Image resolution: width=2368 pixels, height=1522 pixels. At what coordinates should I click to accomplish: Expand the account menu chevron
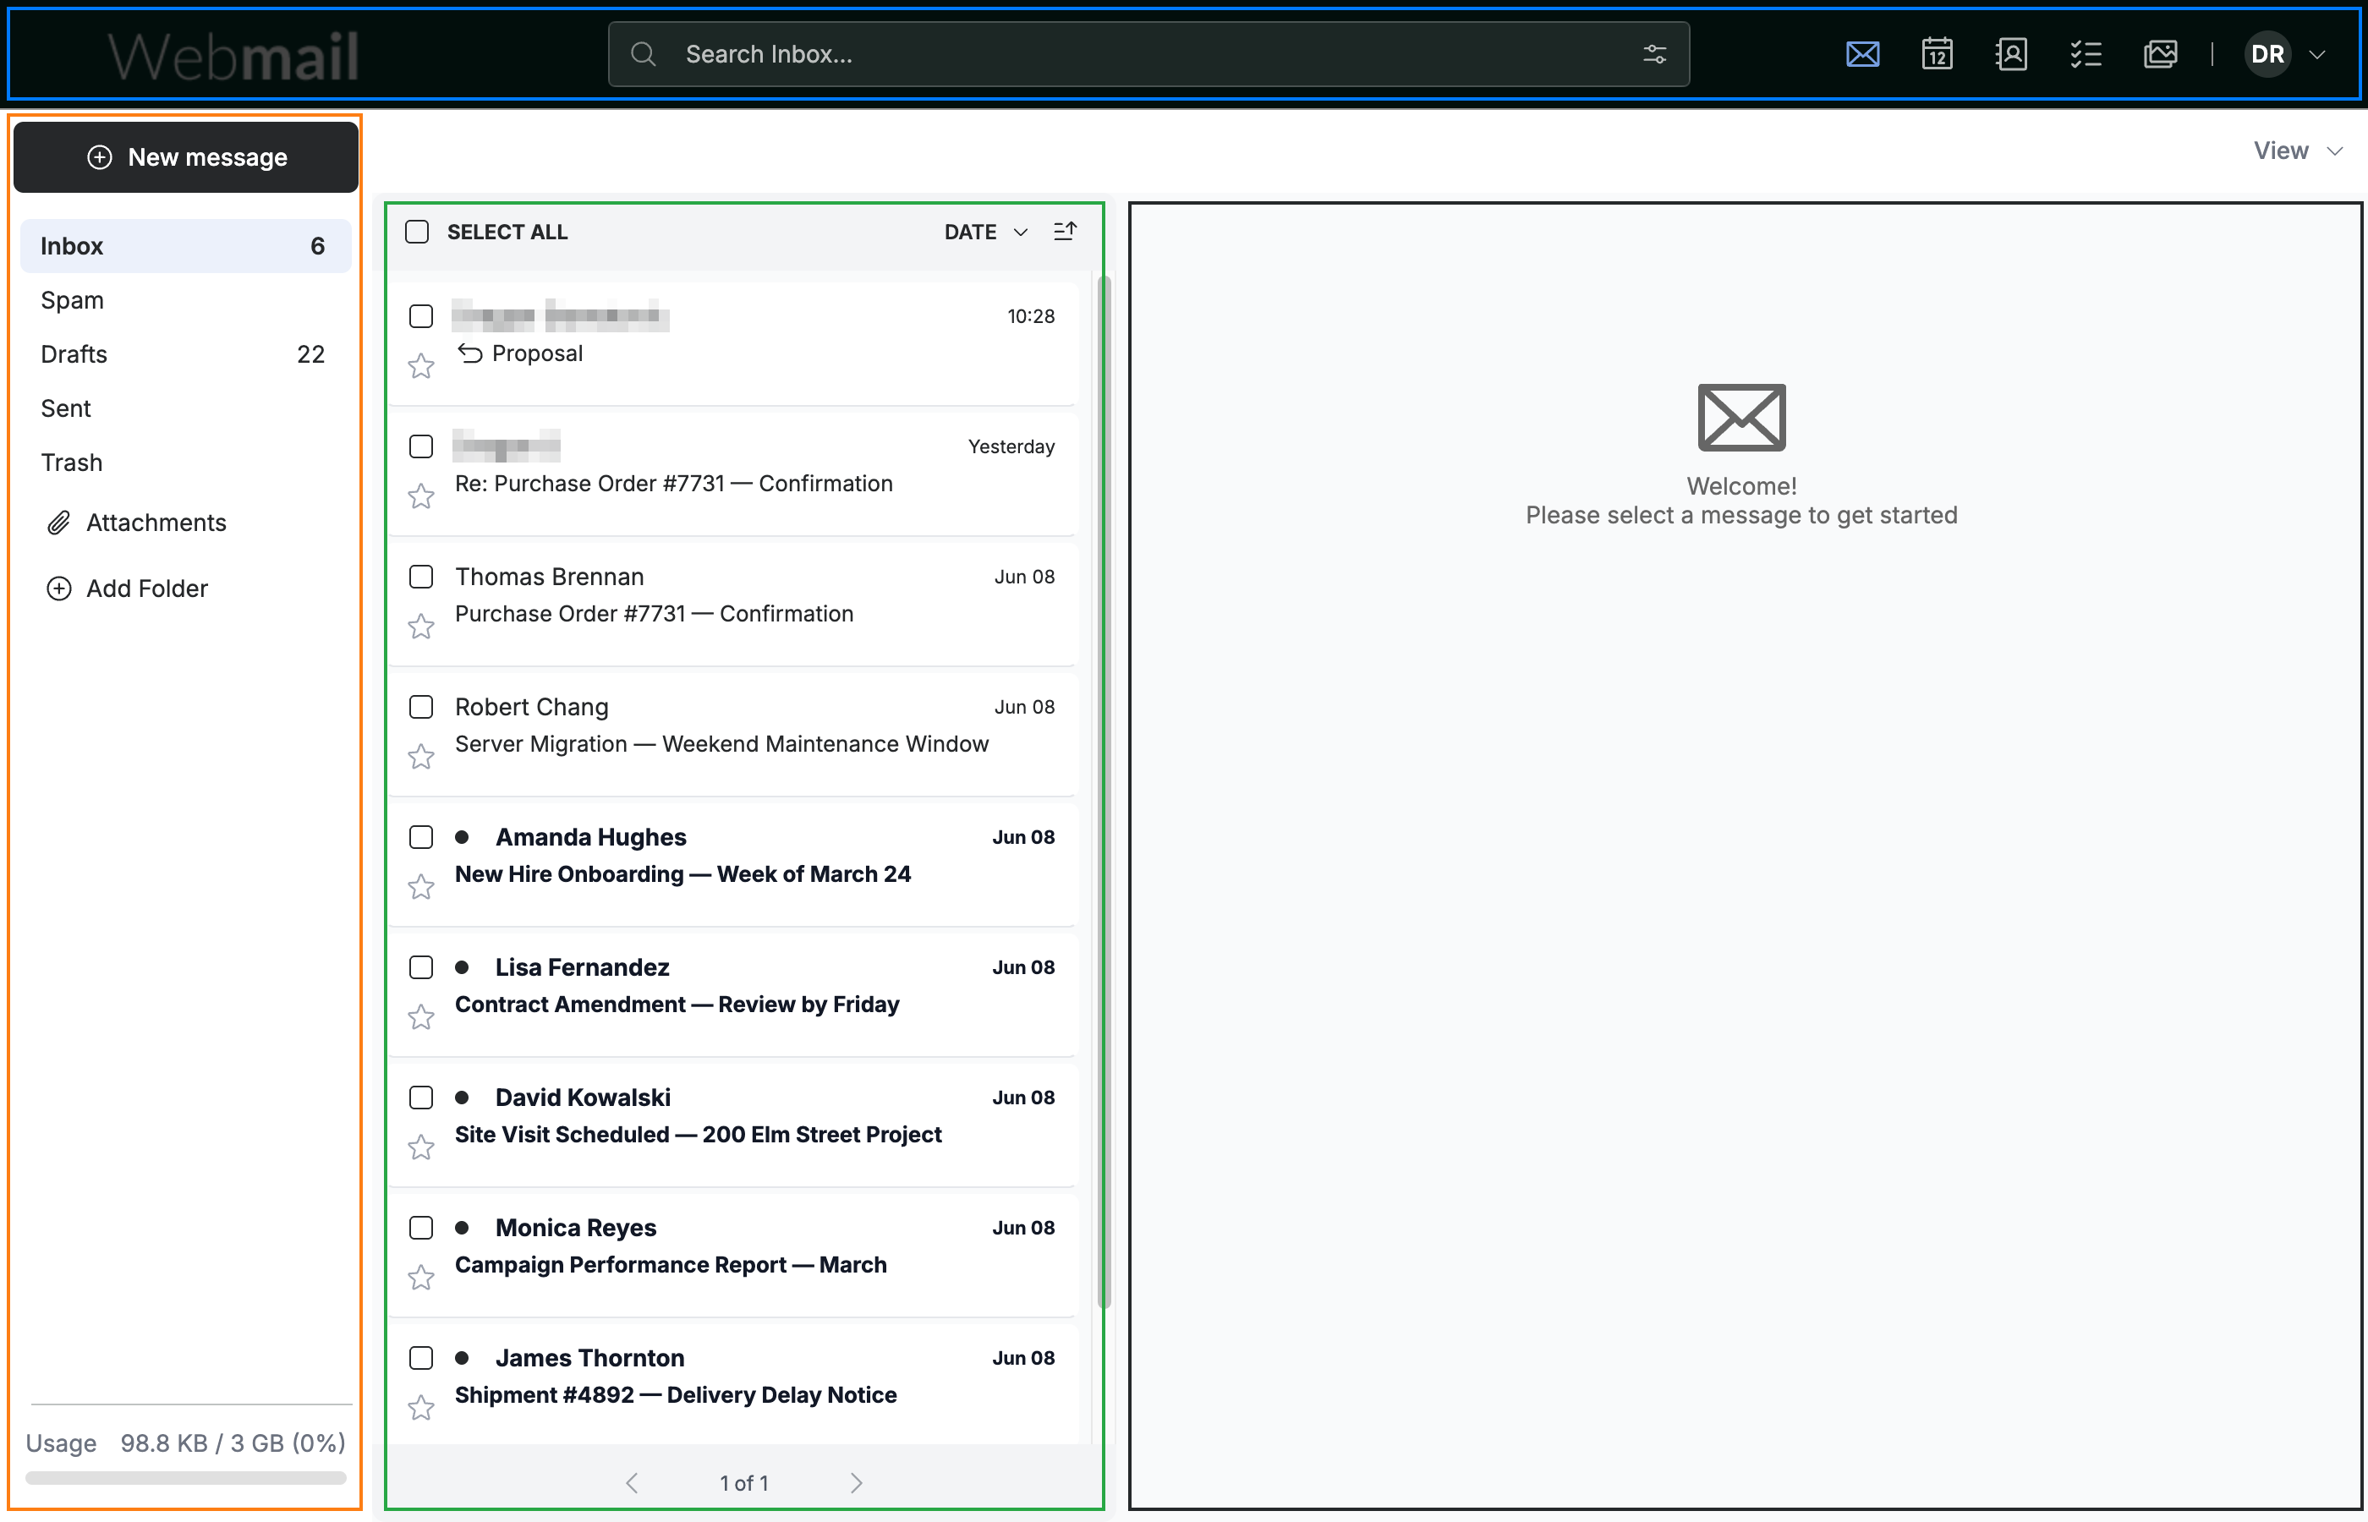2316,54
